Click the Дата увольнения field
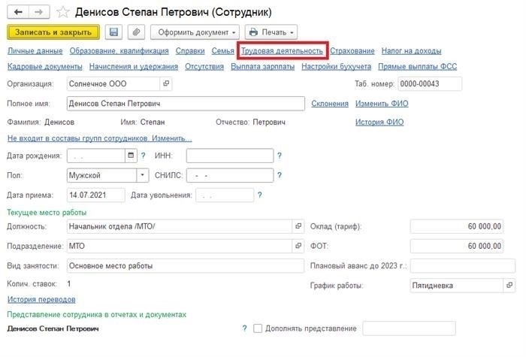This screenshot has height=357, width=526. click(x=225, y=195)
